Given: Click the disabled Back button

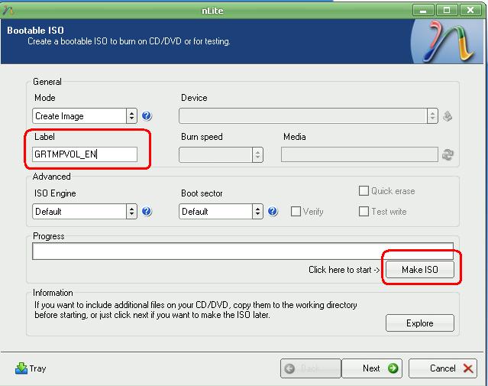Looking at the screenshot, I should coord(311,368).
